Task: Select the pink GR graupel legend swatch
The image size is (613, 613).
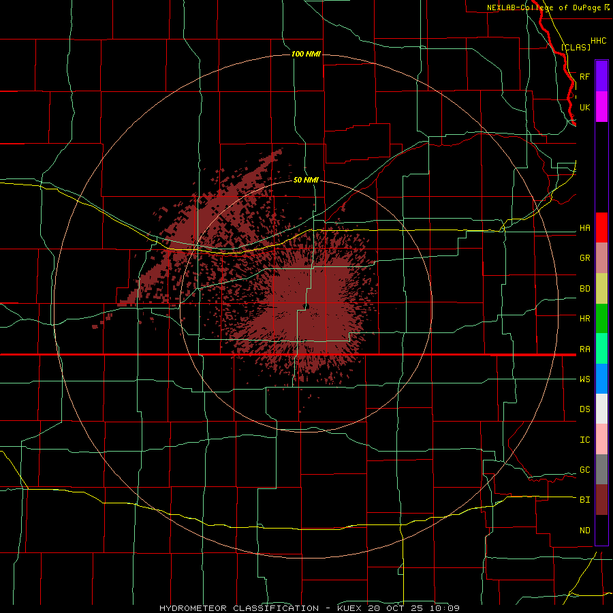Action: (x=601, y=258)
